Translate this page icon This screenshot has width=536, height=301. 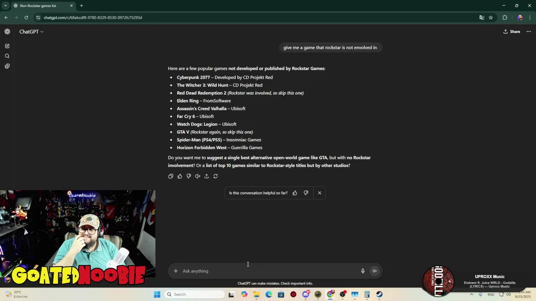coord(482,18)
